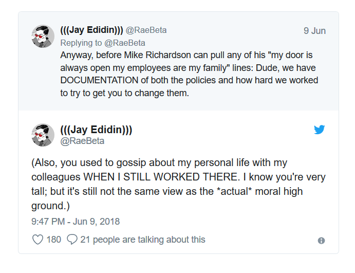This screenshot has width=355, height=273.
Task: Click the bold Jay Edidin name in main tweet
Action: tap(96, 130)
